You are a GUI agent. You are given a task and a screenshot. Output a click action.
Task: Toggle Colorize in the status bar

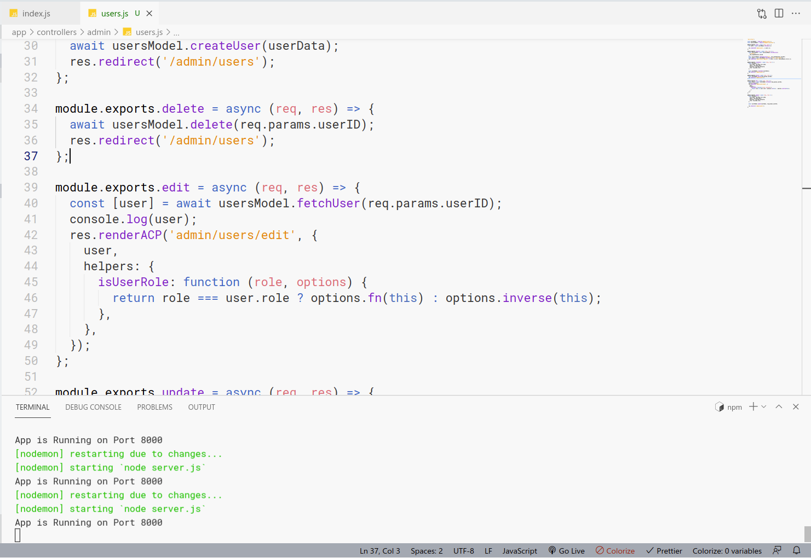615,551
